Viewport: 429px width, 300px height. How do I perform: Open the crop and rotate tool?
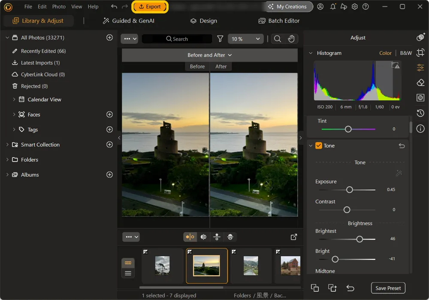420,52
